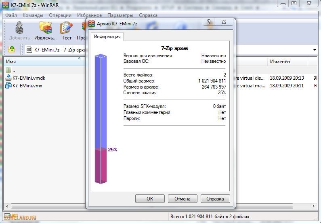Click the Тест toolbar icon
321x223 pixels.
click(x=66, y=28)
